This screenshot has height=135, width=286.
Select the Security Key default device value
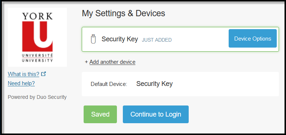click(x=155, y=84)
